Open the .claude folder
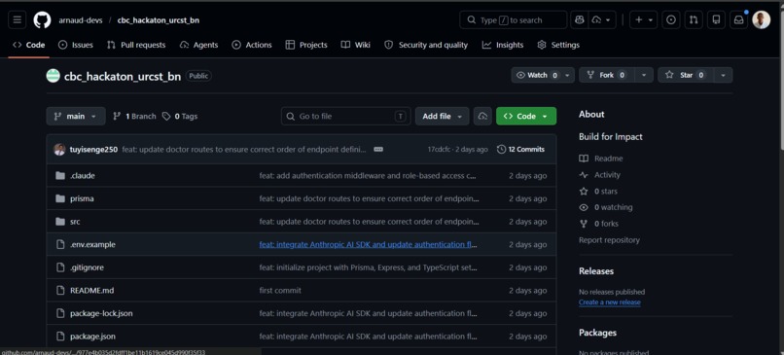This screenshot has height=355, width=784. pyautogui.click(x=83, y=175)
